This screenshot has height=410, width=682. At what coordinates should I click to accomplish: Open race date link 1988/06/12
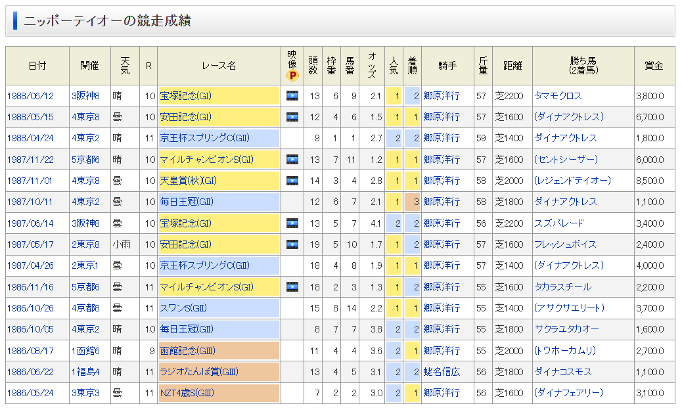[30, 96]
